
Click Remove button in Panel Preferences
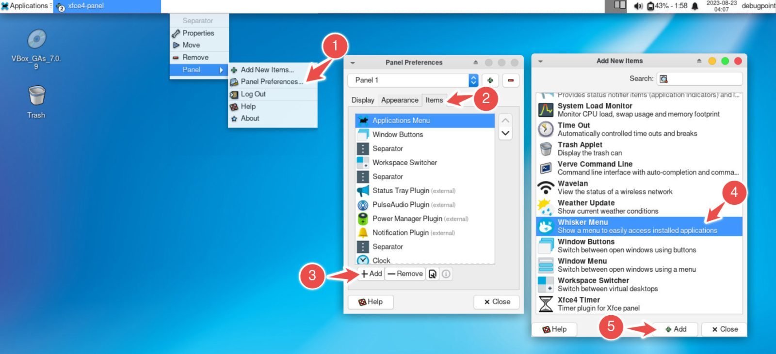(405, 274)
